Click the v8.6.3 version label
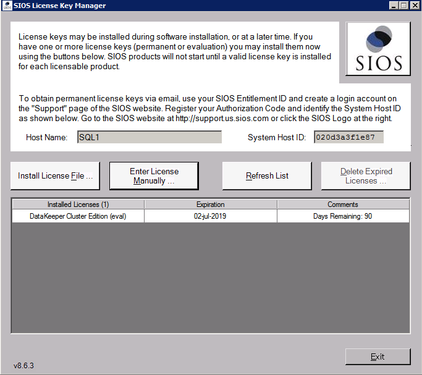Viewport: 422px width, 375px height. pyautogui.click(x=23, y=366)
